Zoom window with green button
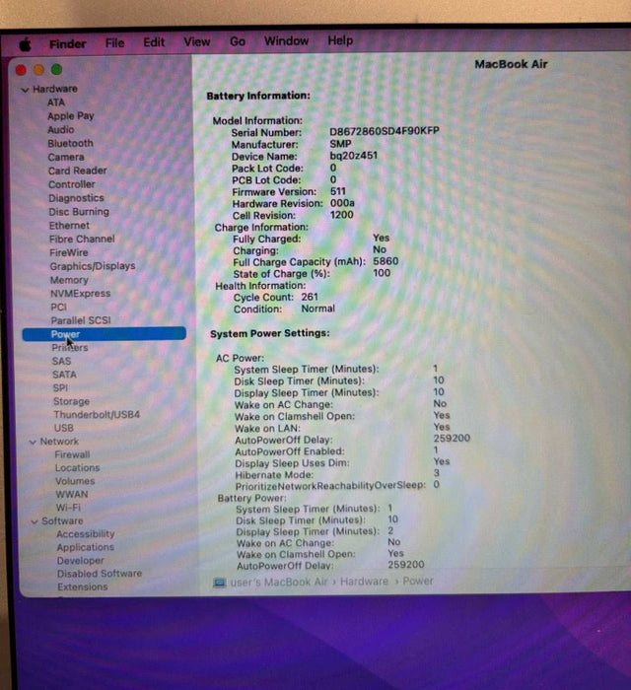631x690 pixels. [56, 69]
